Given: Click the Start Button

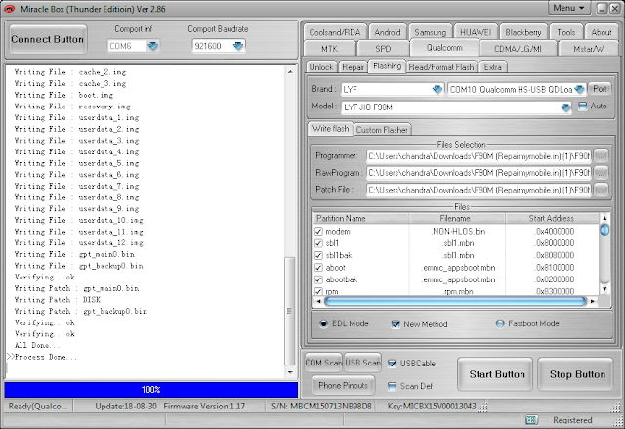Looking at the screenshot, I should point(497,374).
